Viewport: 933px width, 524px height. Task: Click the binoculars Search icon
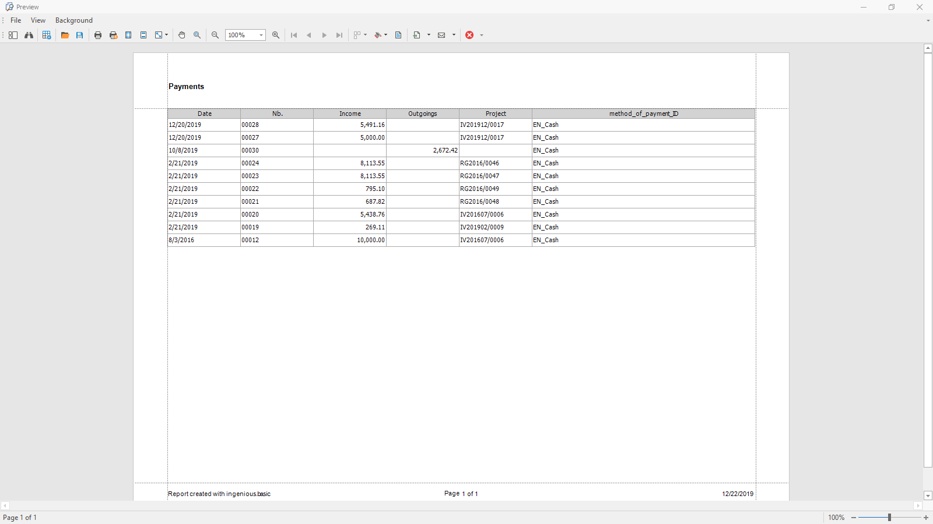[x=29, y=35]
